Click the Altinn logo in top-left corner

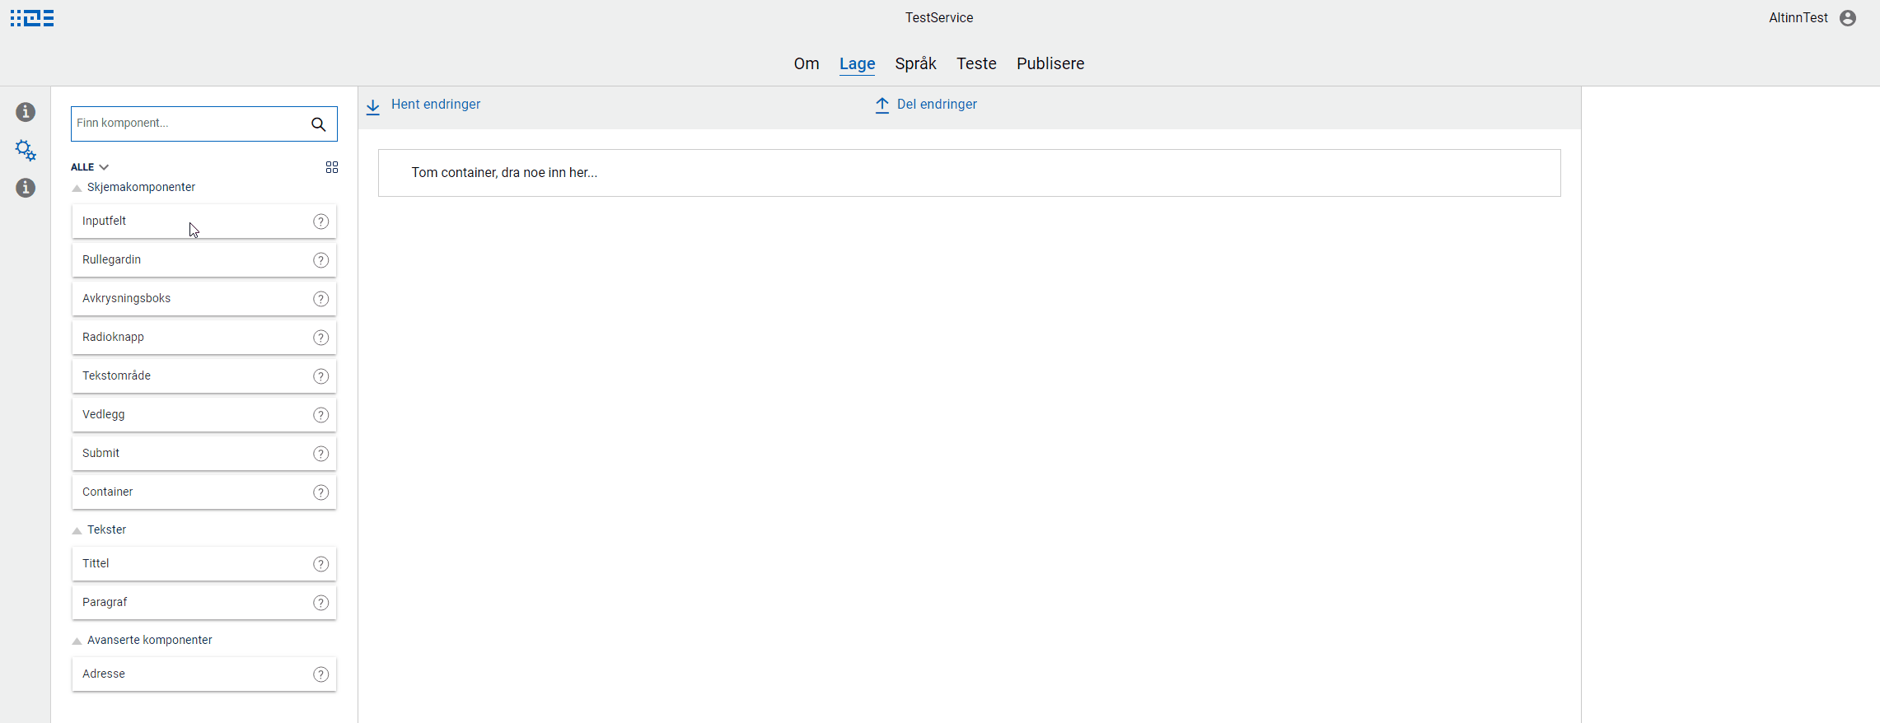tap(32, 18)
